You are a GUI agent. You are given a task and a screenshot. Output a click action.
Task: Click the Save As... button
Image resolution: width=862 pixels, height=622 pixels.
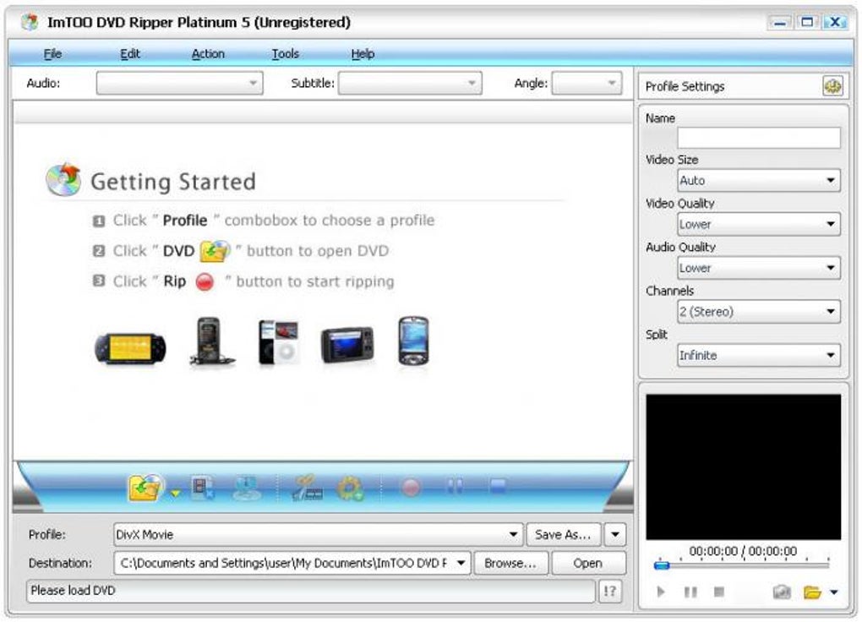pyautogui.click(x=563, y=535)
